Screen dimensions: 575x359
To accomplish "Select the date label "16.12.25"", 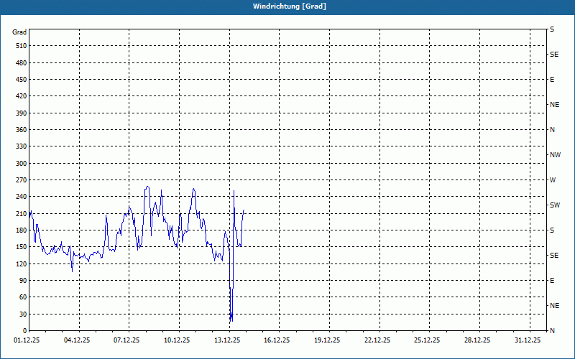I will [x=277, y=340].
